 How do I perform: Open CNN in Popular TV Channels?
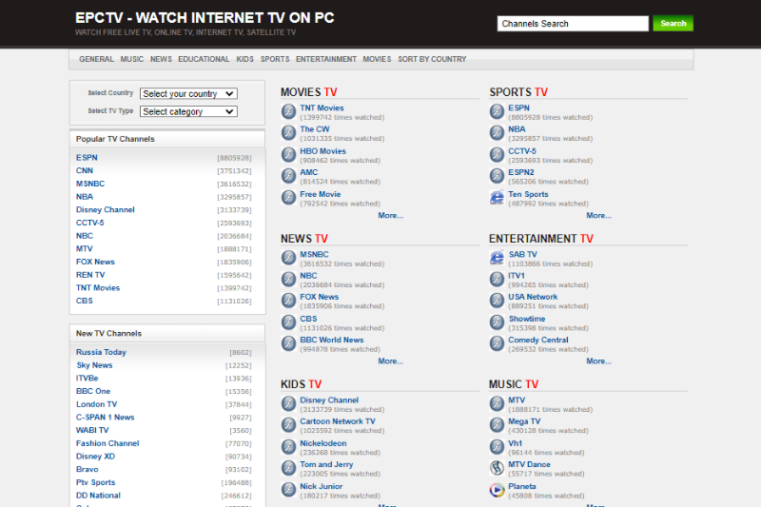coord(85,171)
